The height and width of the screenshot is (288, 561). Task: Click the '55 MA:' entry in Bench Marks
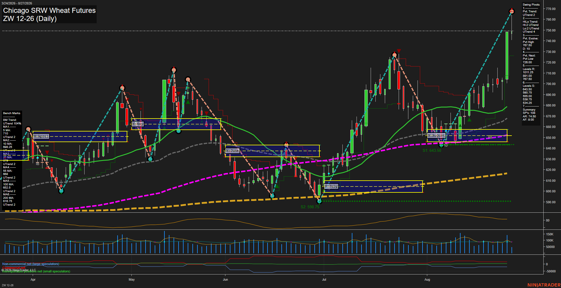8,171
